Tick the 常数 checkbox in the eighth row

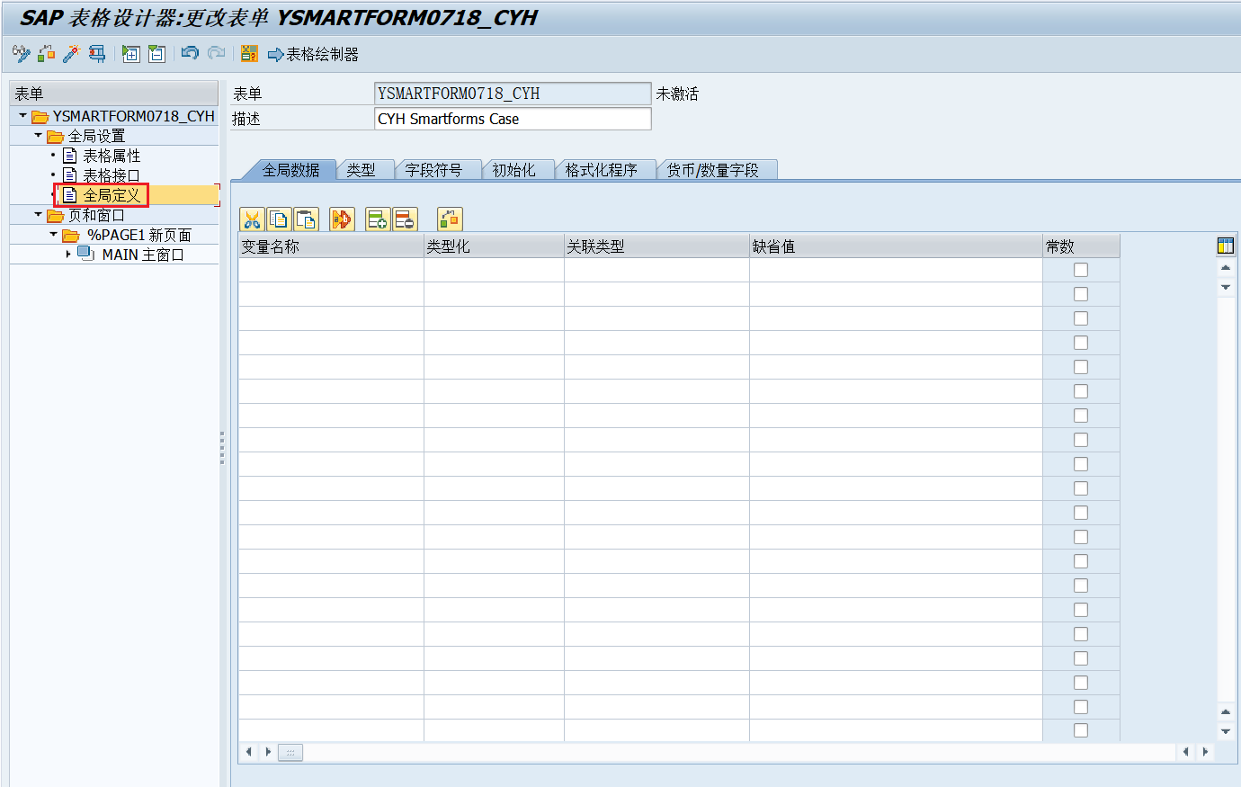coord(1081,440)
